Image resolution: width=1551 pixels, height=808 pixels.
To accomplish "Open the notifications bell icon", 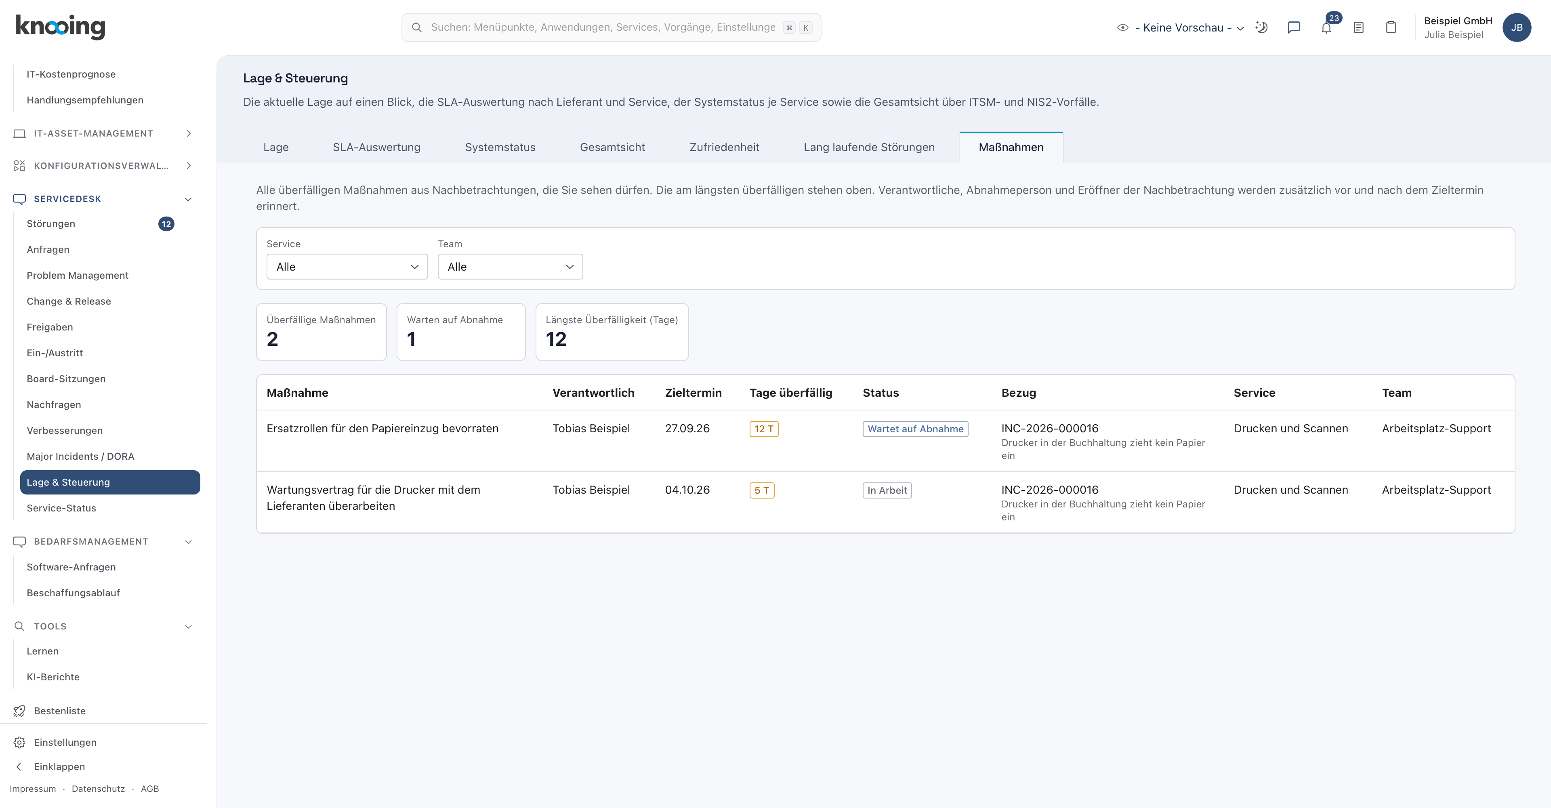I will (x=1326, y=28).
